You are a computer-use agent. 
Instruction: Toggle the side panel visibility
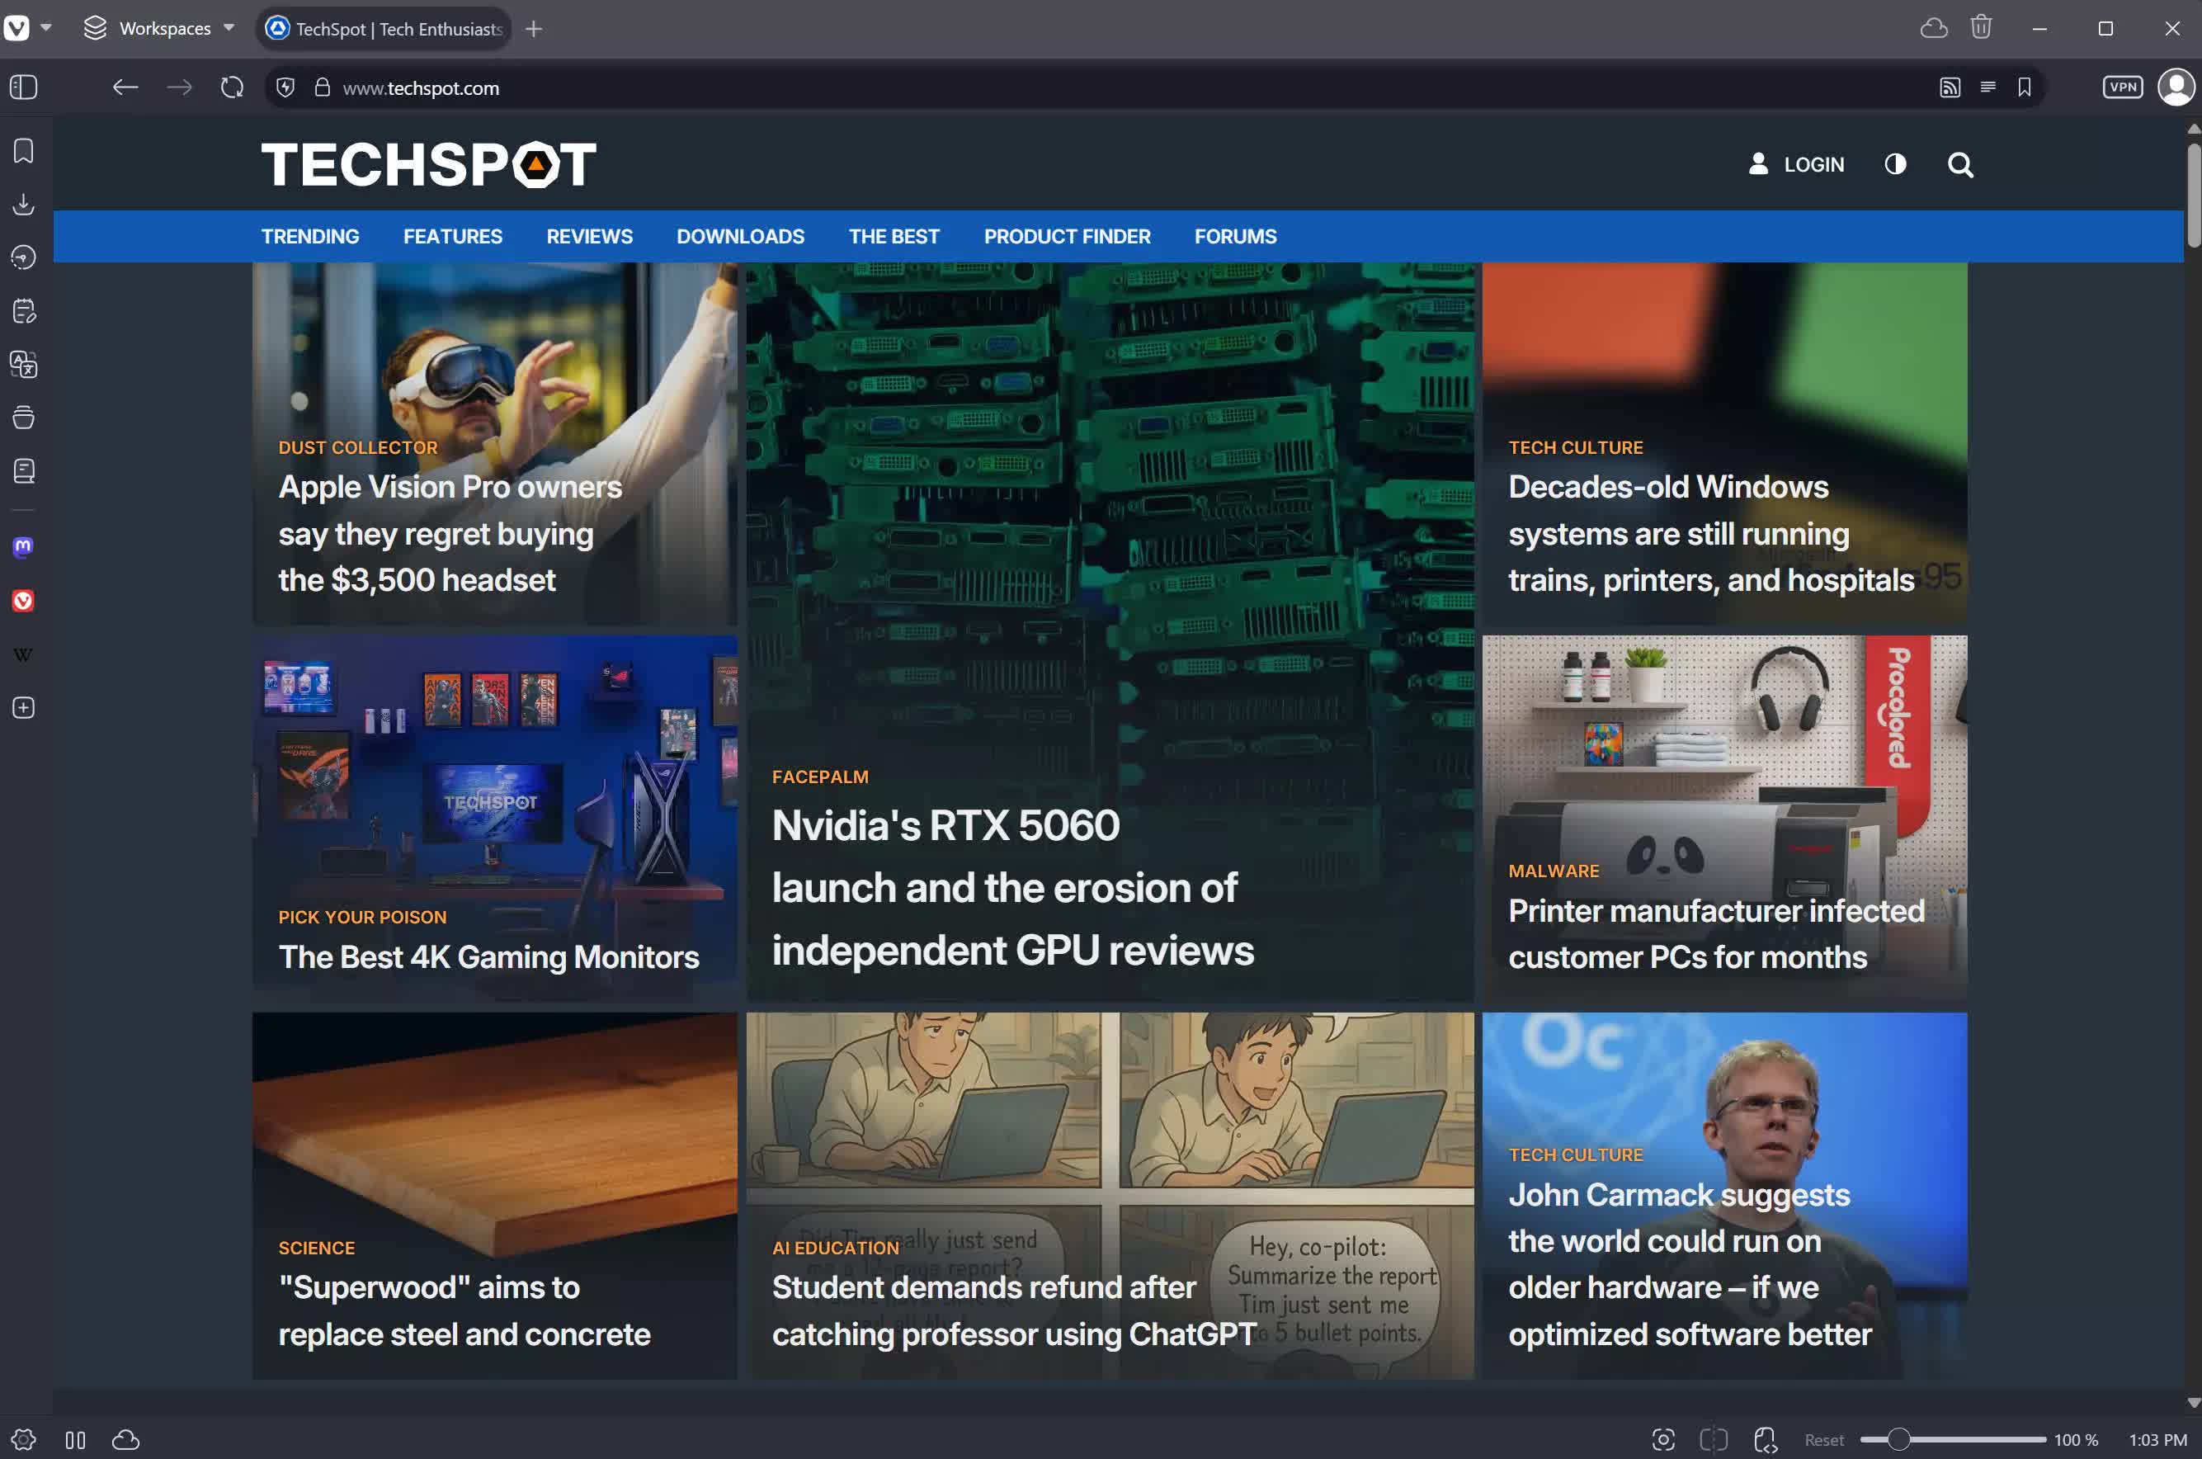(23, 87)
